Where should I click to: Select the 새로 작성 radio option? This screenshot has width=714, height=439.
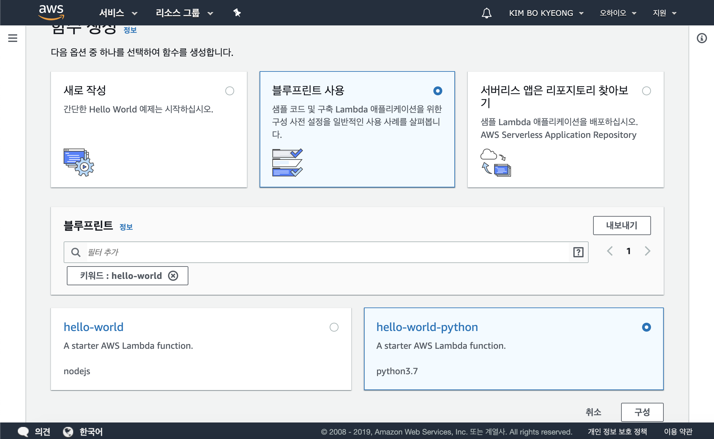(x=230, y=91)
